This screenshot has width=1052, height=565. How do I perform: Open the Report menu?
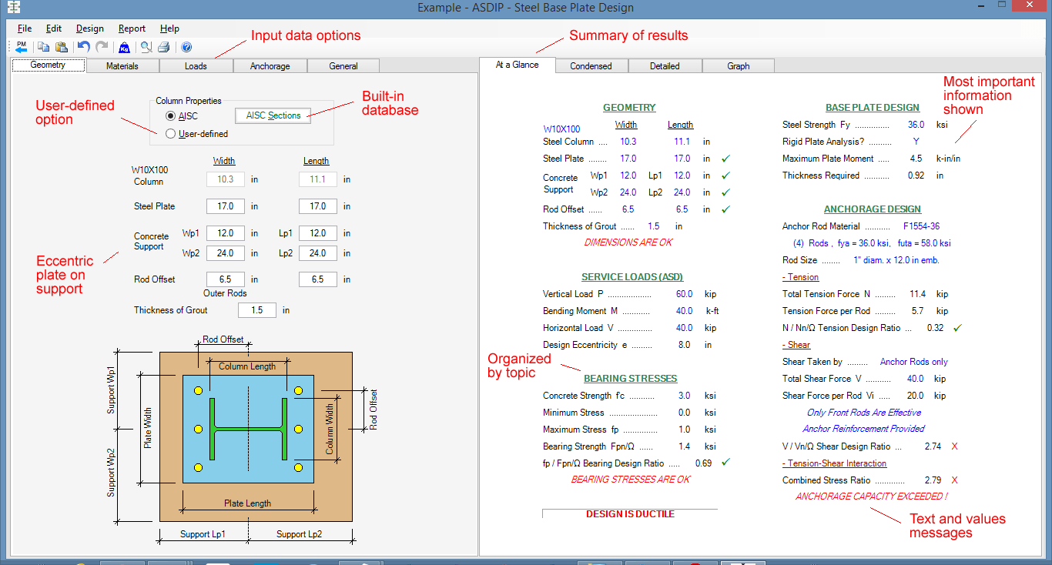[x=131, y=28]
